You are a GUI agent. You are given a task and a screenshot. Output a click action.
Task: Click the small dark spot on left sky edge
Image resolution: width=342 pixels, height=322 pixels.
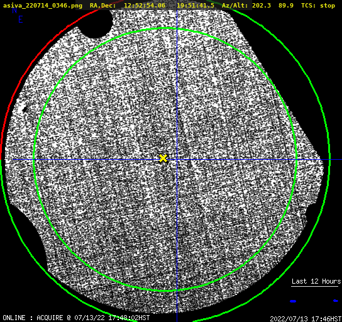coord(25,109)
